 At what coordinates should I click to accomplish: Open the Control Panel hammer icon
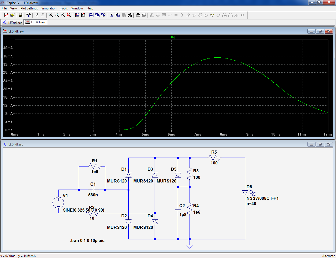coord(29,15)
